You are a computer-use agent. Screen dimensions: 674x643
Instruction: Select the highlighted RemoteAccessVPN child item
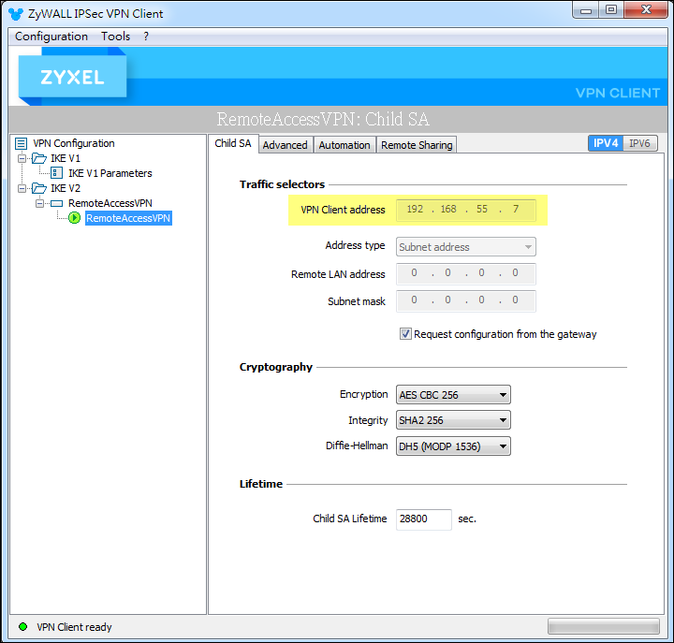tap(128, 218)
